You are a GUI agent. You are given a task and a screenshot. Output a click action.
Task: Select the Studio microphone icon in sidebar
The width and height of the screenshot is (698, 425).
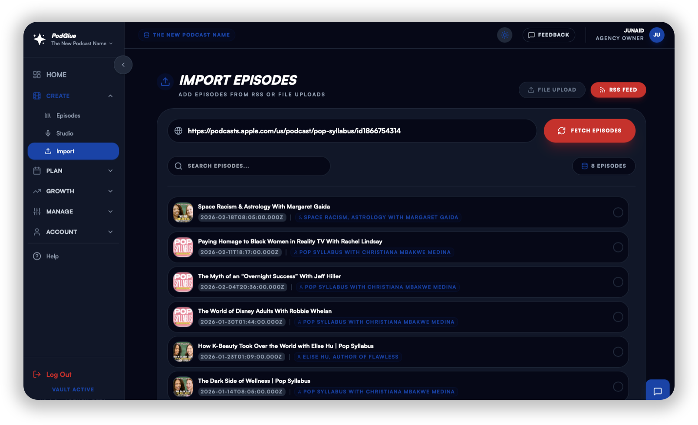pyautogui.click(x=48, y=133)
